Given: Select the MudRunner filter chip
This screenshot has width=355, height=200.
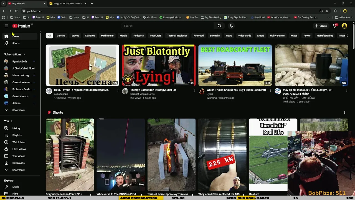Looking at the screenshot, I should pyautogui.click(x=107, y=36).
